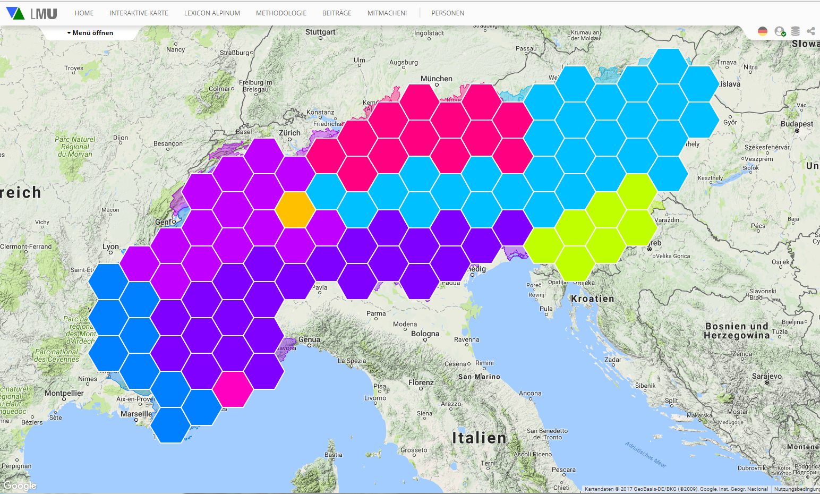Click the blue-green VerbaAlpina triangle logo

(x=15, y=13)
